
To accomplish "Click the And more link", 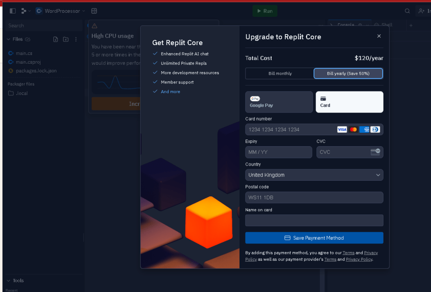I will click(x=170, y=92).
